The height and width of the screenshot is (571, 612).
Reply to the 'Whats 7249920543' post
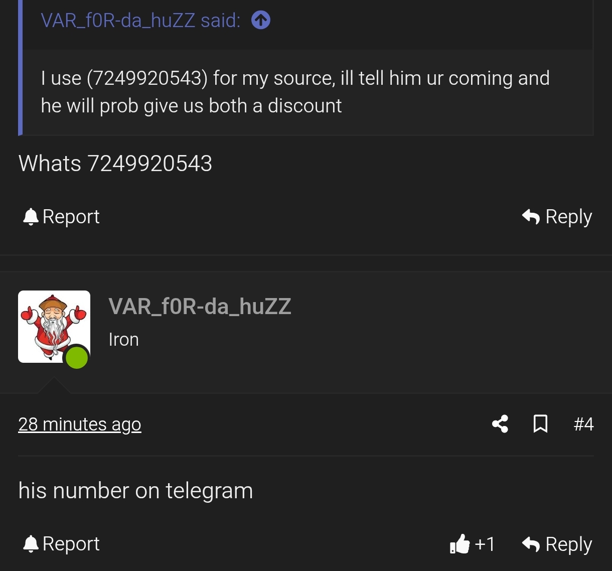pos(557,217)
